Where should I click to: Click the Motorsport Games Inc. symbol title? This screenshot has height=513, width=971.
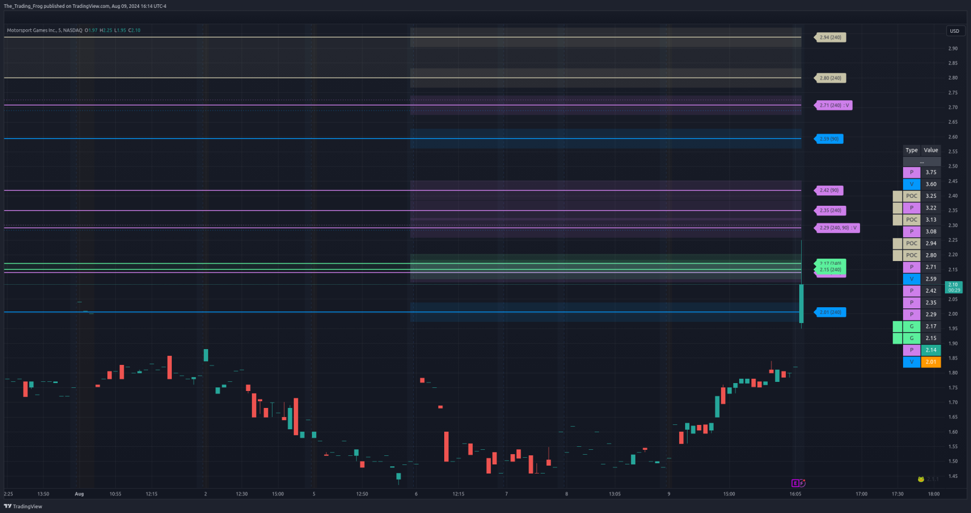[x=44, y=30]
